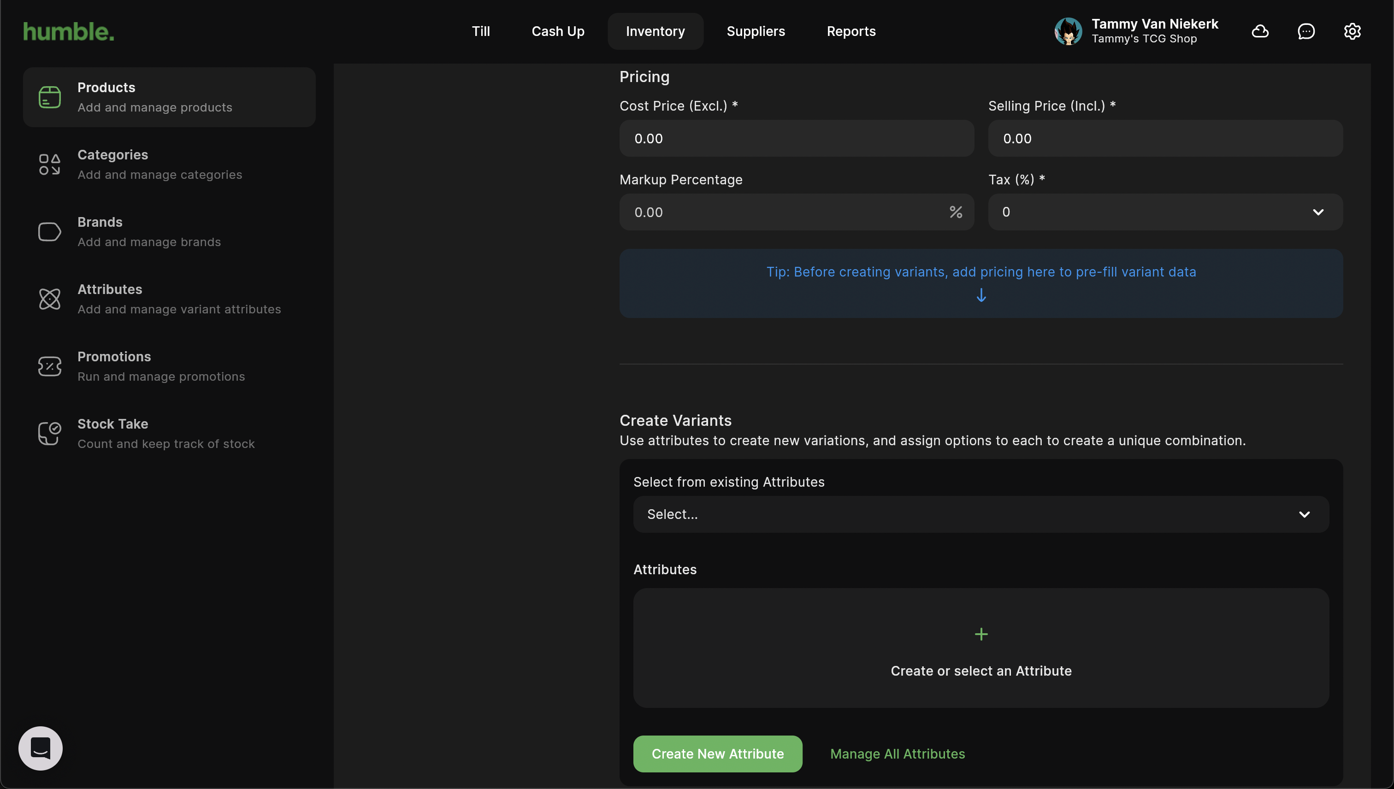Screen dimensions: 1394x789
Task: Click the Attributes atom icon
Action: pos(49,299)
